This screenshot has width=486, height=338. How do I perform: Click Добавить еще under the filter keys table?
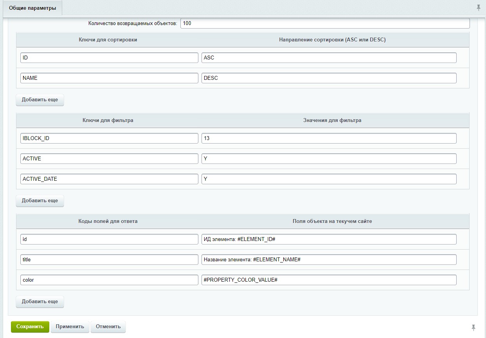pyautogui.click(x=40, y=201)
